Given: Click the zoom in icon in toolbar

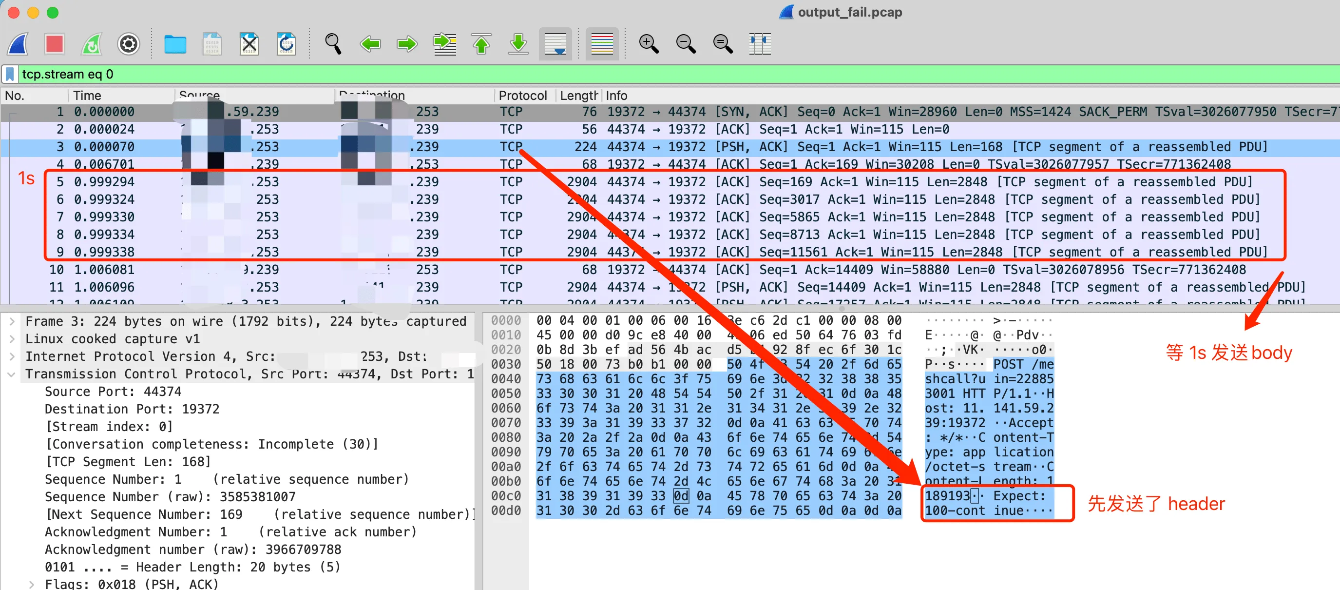Looking at the screenshot, I should pyautogui.click(x=647, y=43).
